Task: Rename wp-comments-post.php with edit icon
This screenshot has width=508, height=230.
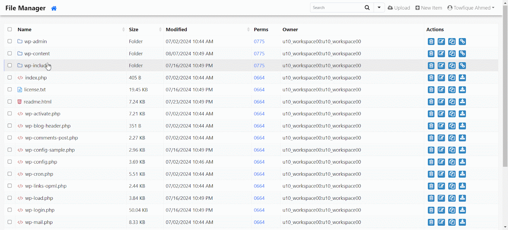Action: (441, 138)
